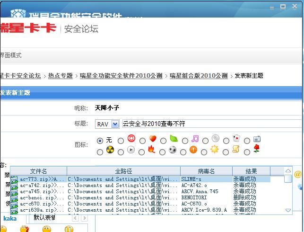Open the 瑞星卡卡安全论坛 breadcrumb link
Screen dimensions: 304x232
tap(20, 76)
